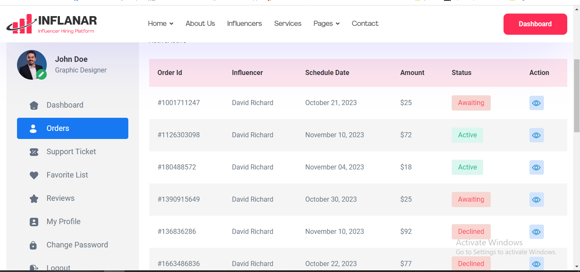Click the My Profile icon
The height and width of the screenshot is (272, 580).
(34, 222)
